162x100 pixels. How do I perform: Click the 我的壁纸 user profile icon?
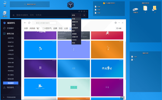tap(4, 87)
